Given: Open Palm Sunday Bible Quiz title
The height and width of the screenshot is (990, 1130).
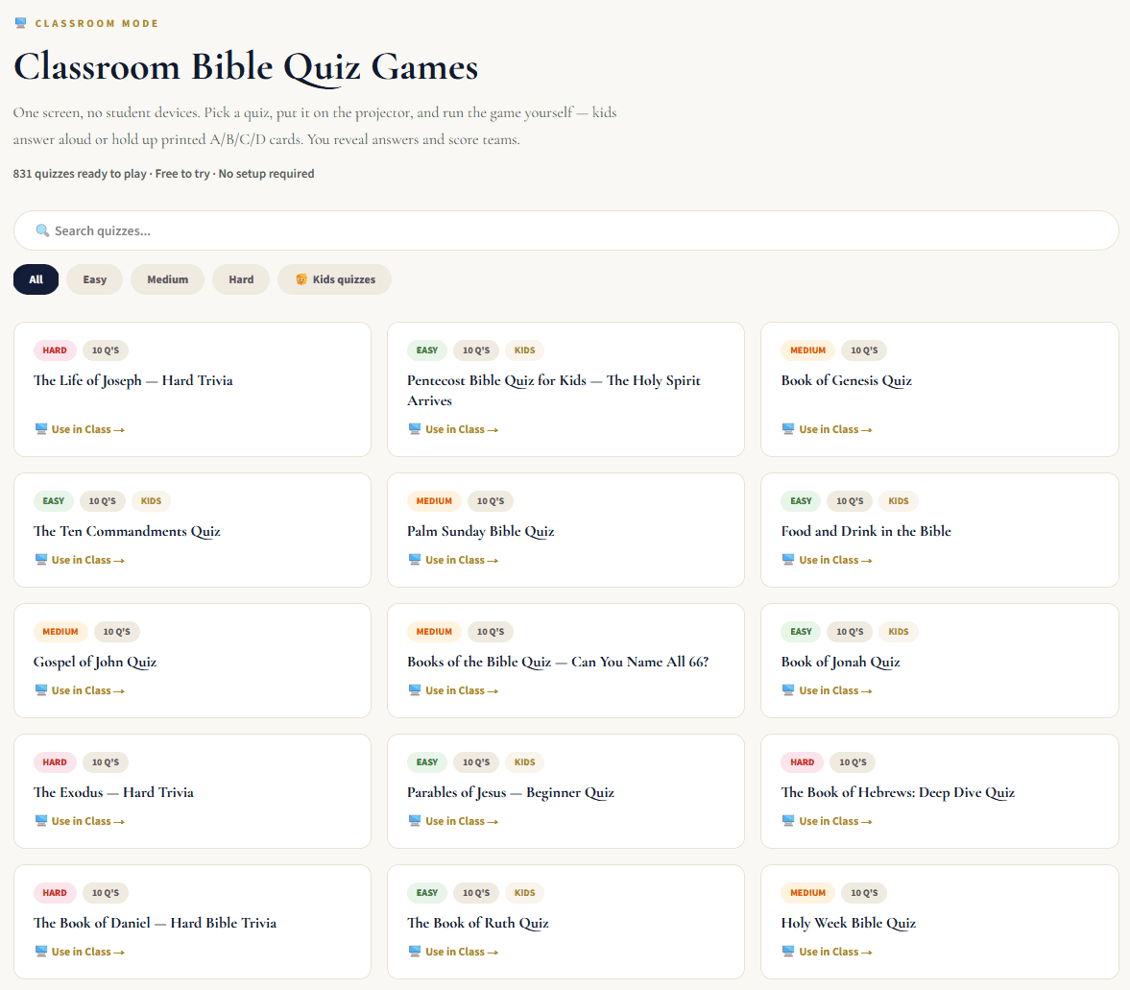Looking at the screenshot, I should (x=481, y=531).
